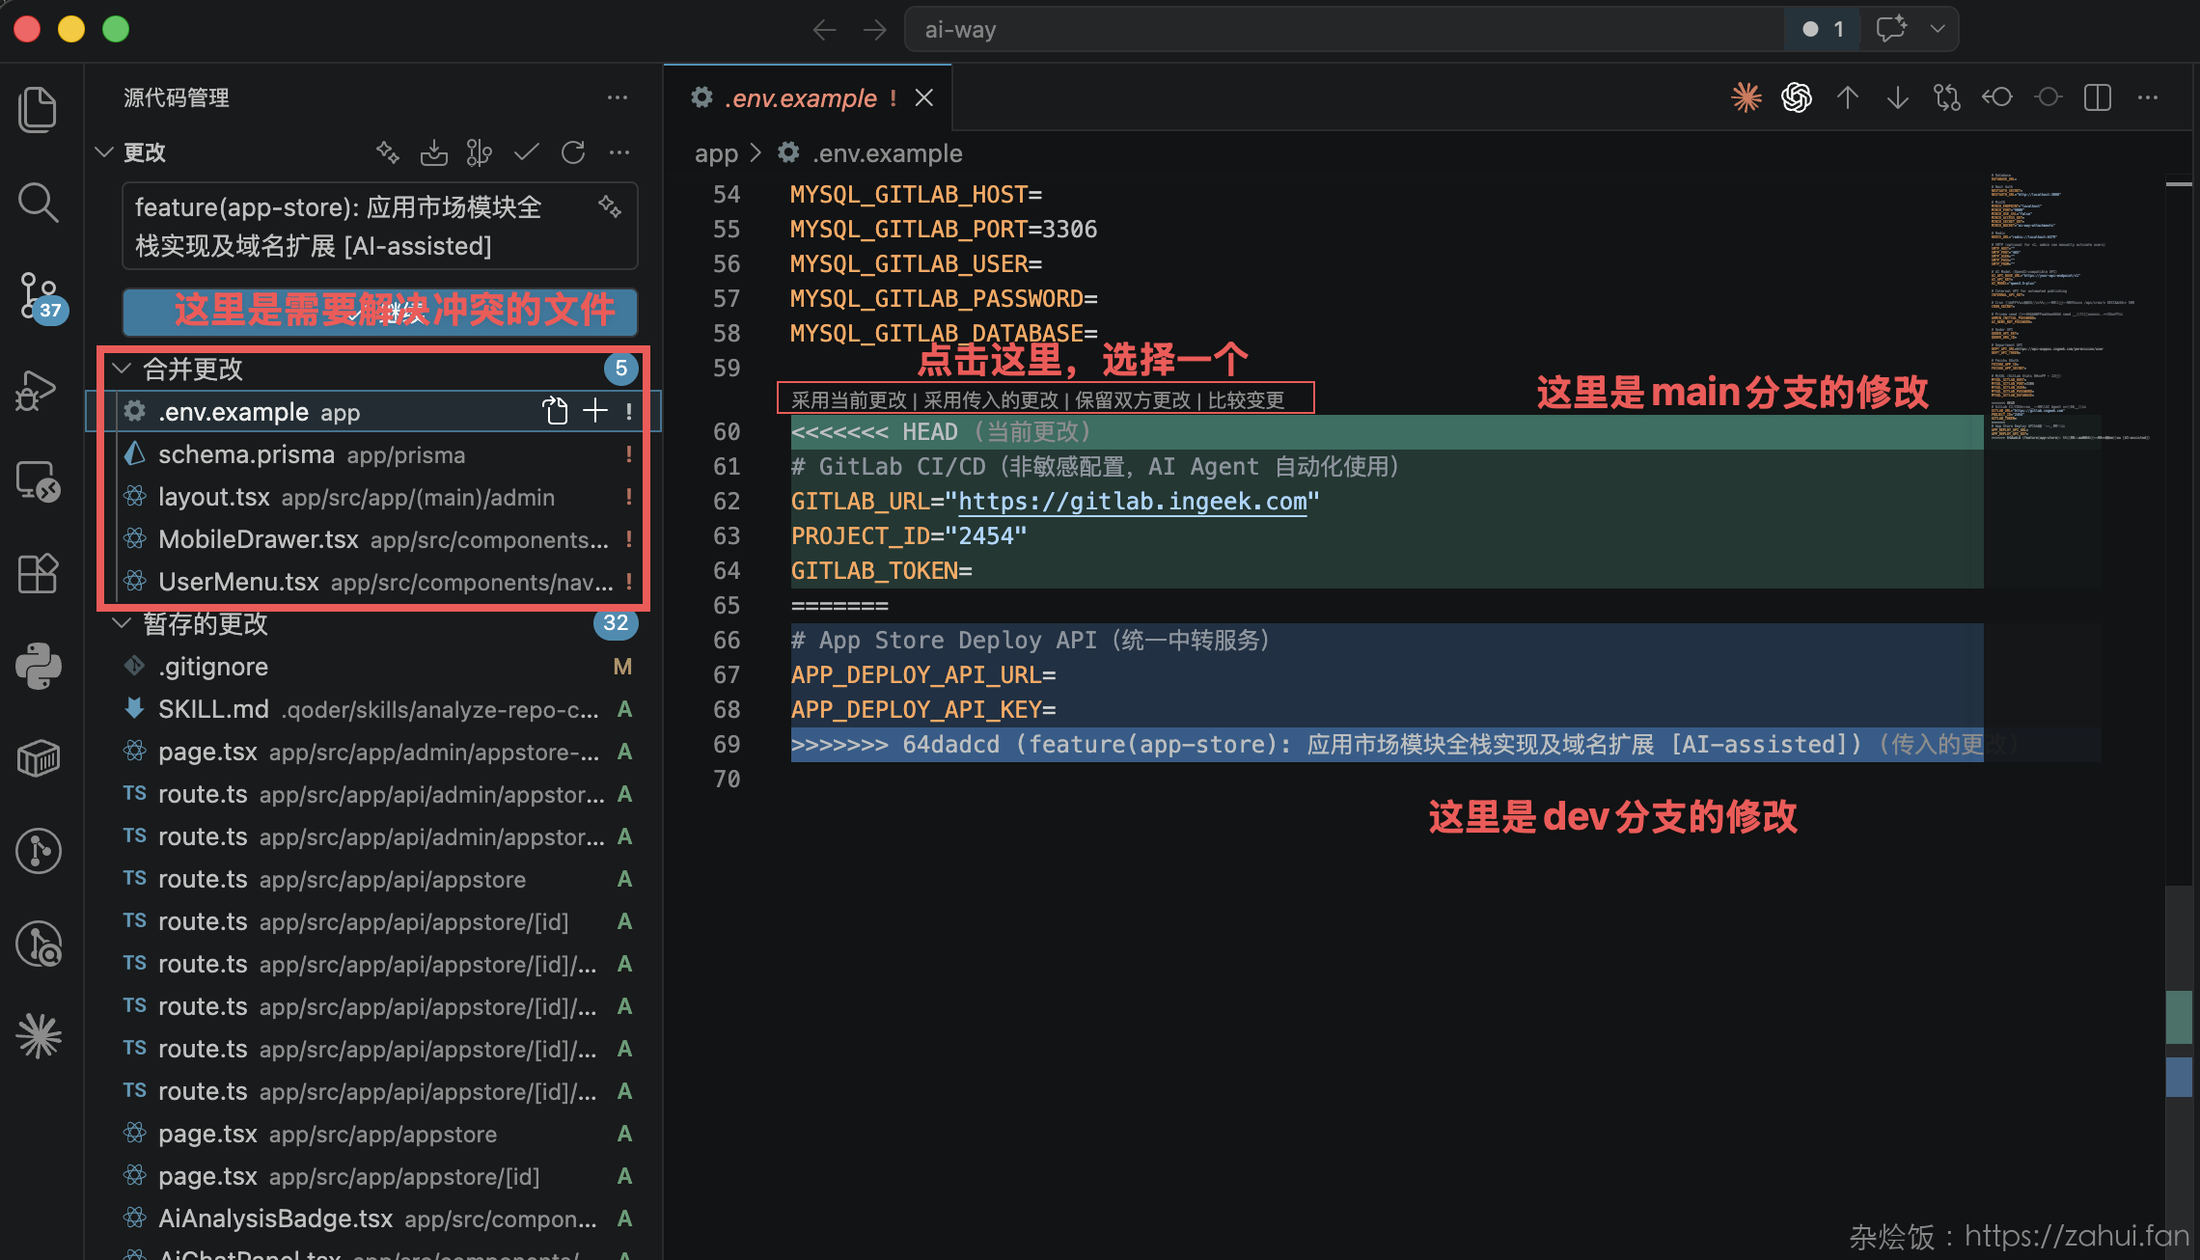Open source control panel more actions menu
Screen dimensions: 2200x1260
tap(618, 97)
